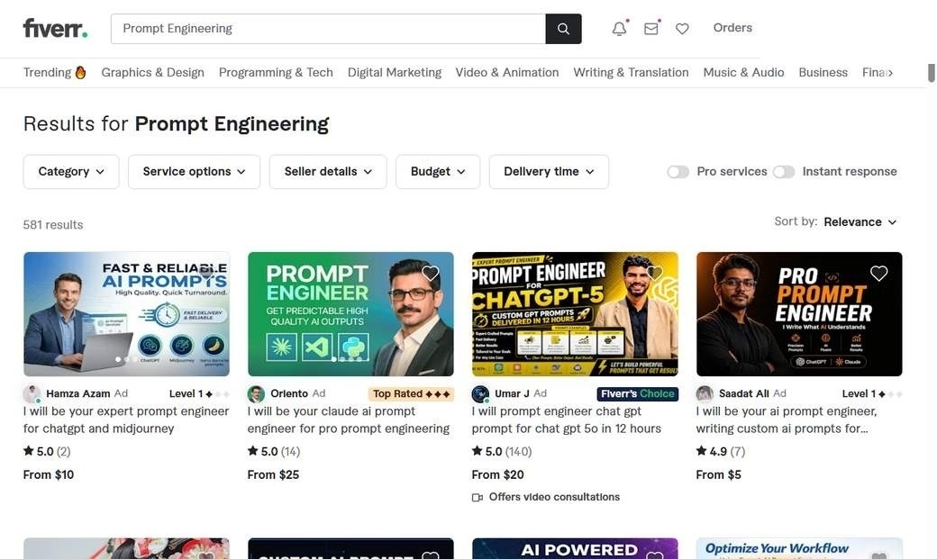Open Programming & Tech category
The height and width of the screenshot is (559, 937).
tap(276, 72)
